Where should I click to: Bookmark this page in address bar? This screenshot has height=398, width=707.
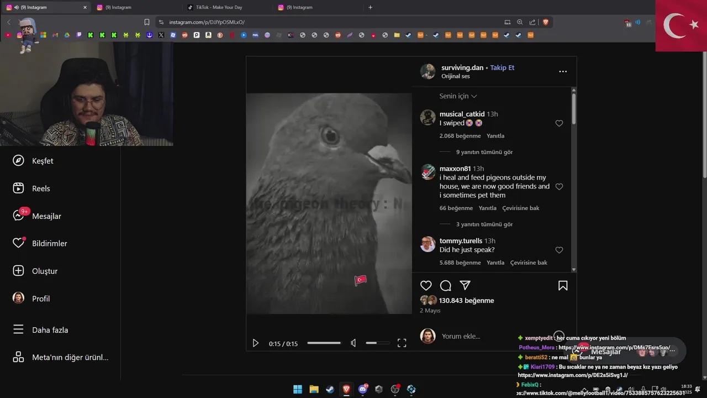(147, 22)
